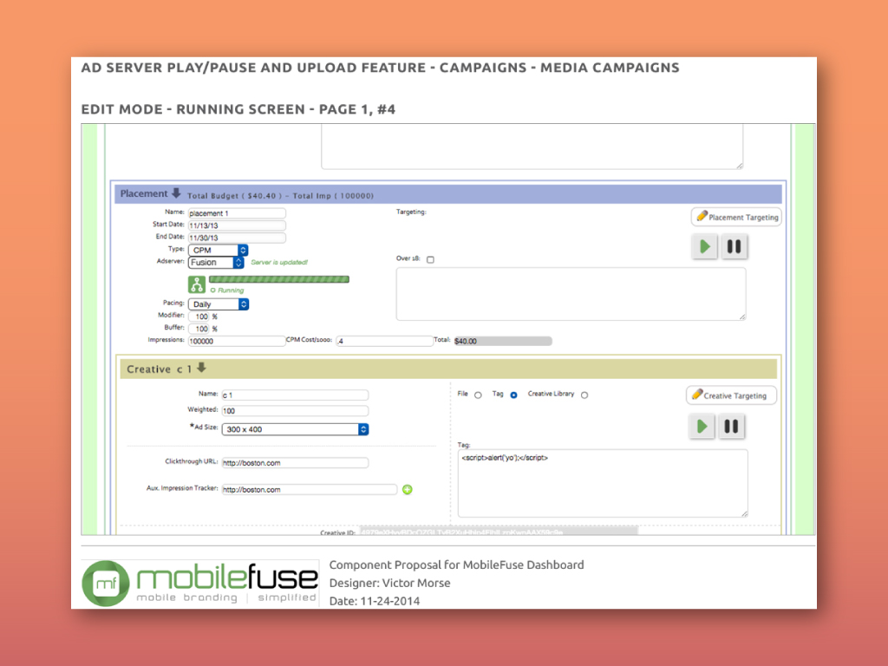Click the Impressions field 100000
The height and width of the screenshot is (666, 888).
click(237, 341)
